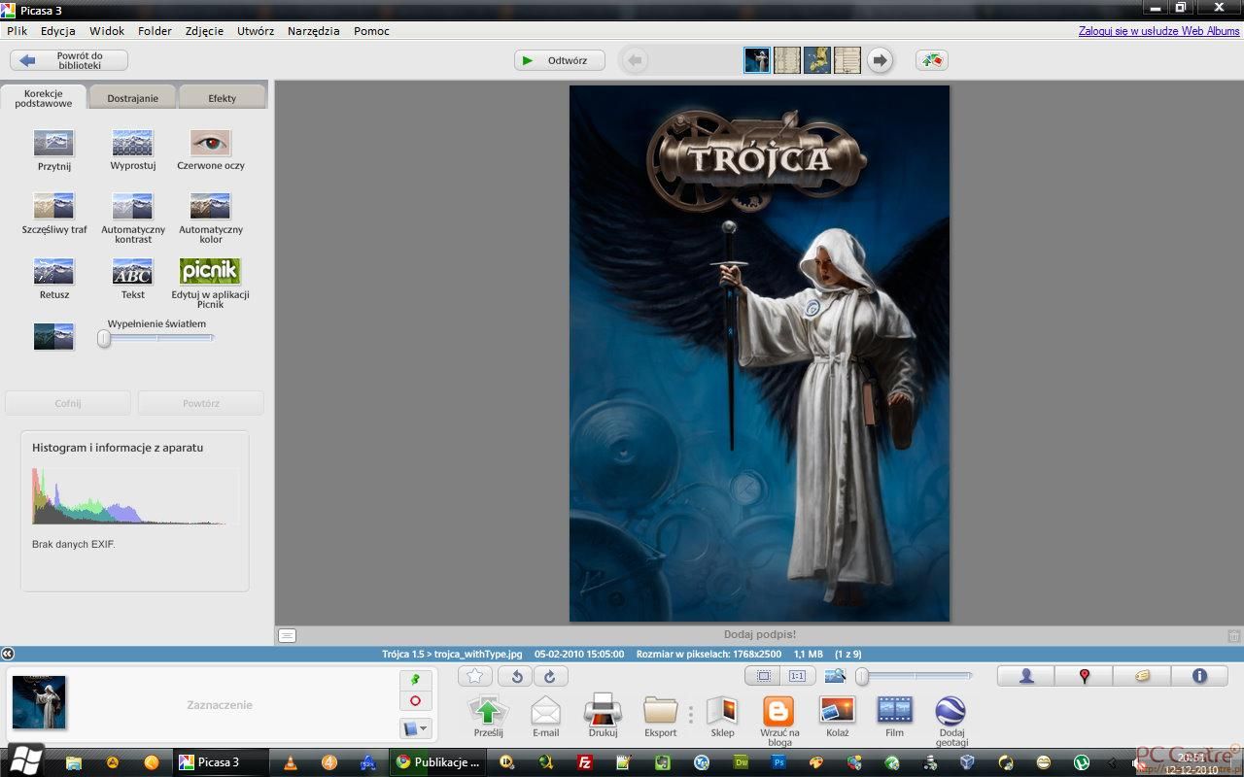Switch to the Dostrajanie tab
The height and width of the screenshot is (777, 1244).
point(133,98)
